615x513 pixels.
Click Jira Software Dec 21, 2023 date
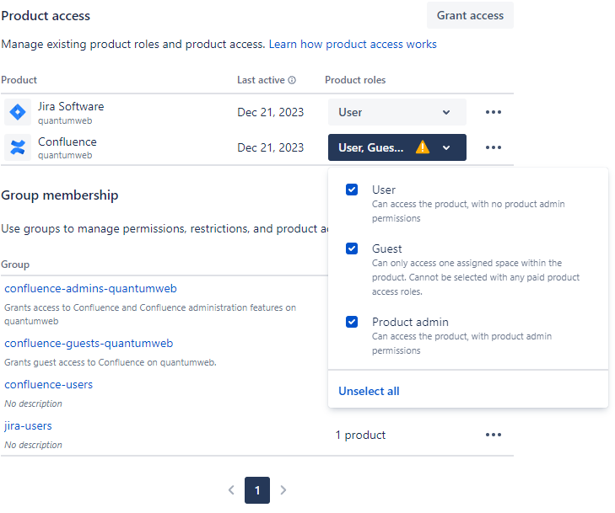point(271,112)
